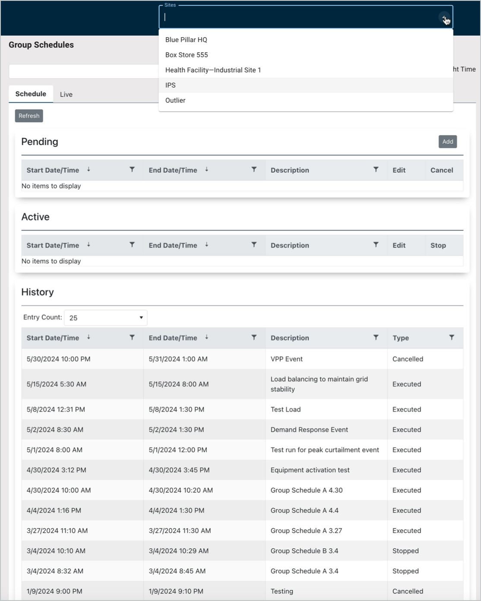This screenshot has width=481, height=601.
Task: Open Pending Description column filter
Action: pos(376,170)
